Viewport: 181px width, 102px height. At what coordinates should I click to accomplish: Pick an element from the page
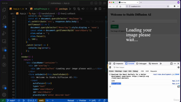pyautogui.click(x=110, y=63)
